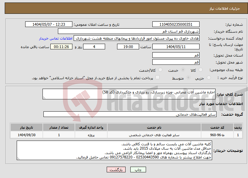Click the تعداد / مقدار column header
Viewport: 248px width, 178px height.
(59, 127)
